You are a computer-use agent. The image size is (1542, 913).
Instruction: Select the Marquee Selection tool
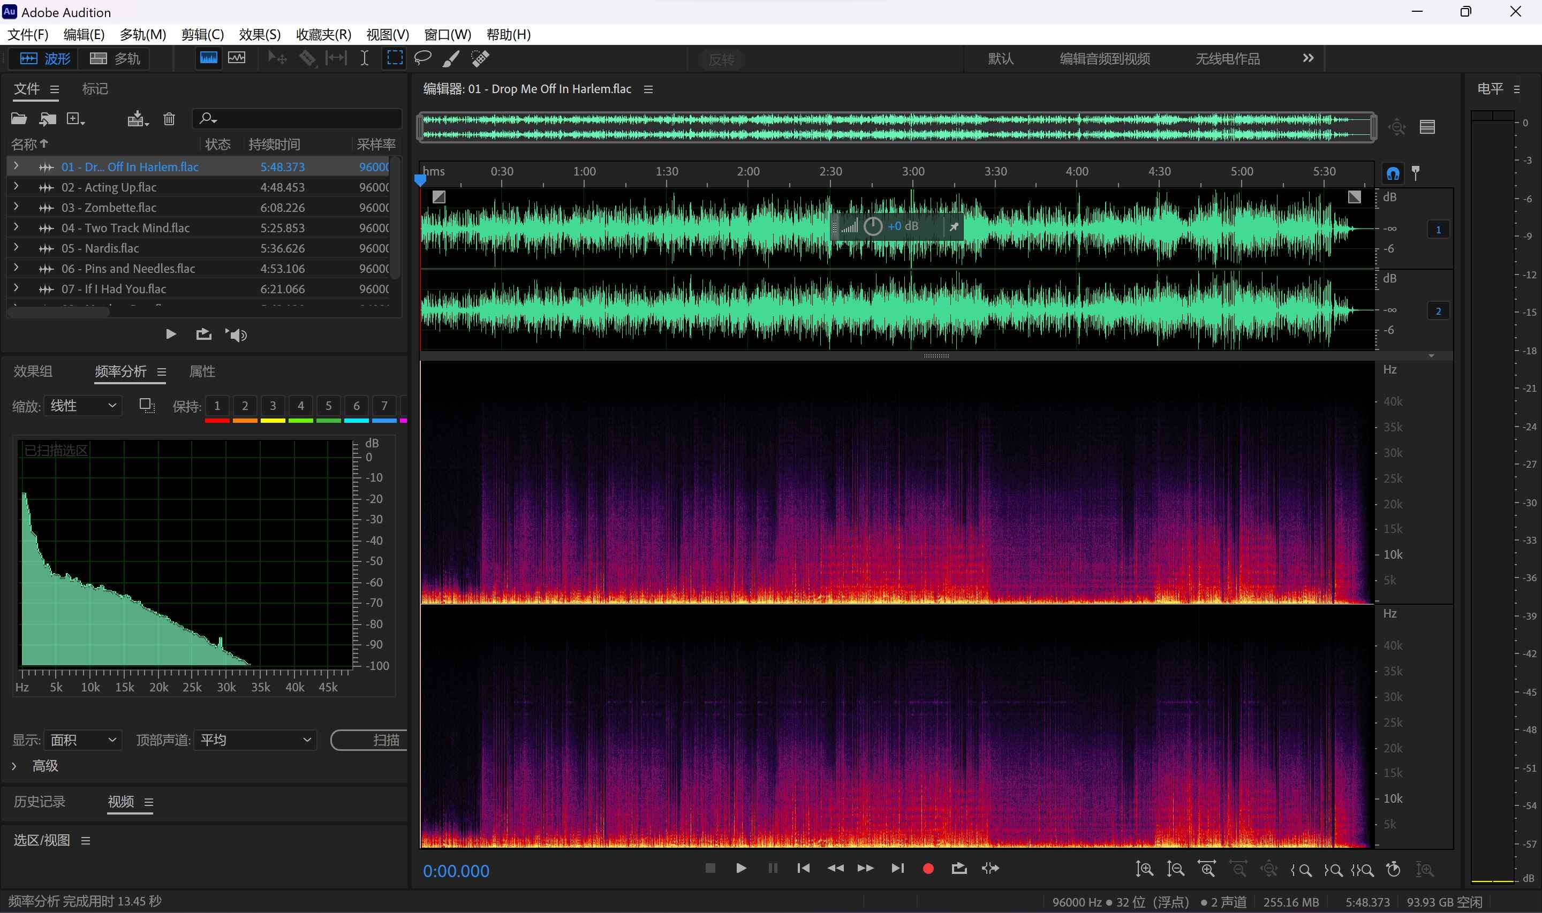pyautogui.click(x=395, y=58)
